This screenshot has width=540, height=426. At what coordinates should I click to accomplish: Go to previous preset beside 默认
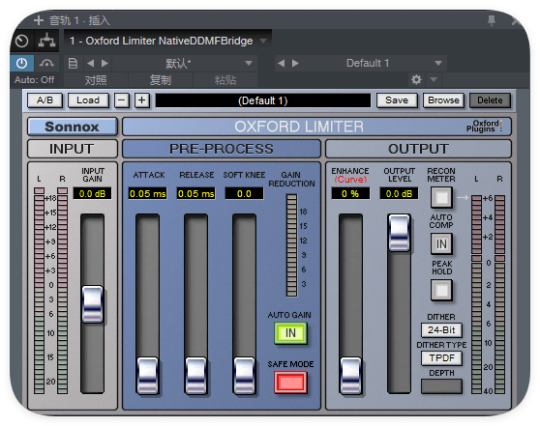point(91,63)
